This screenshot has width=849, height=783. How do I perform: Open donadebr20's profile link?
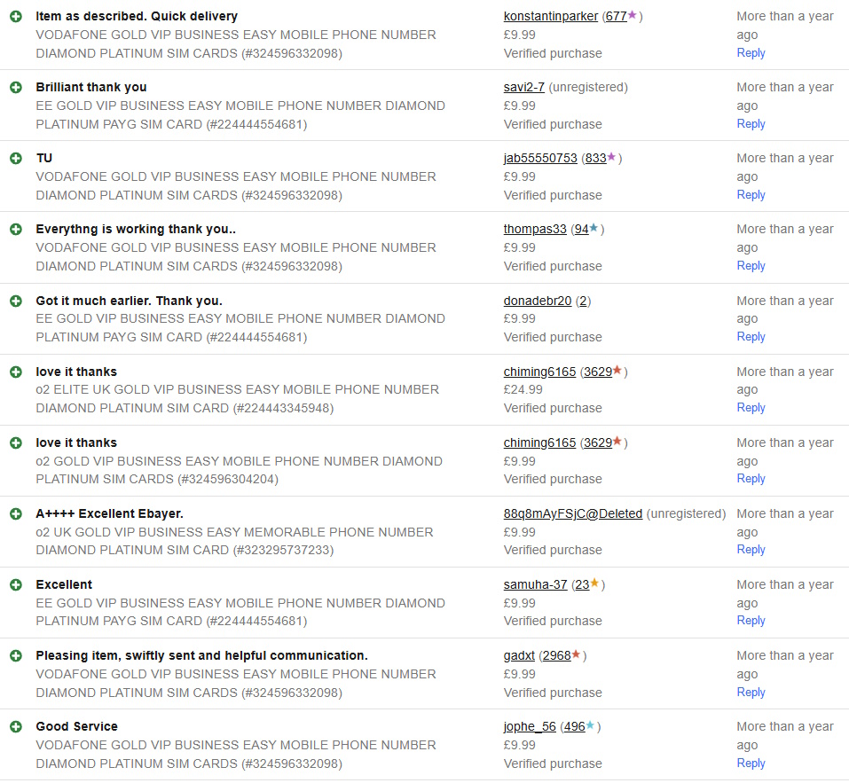point(537,301)
